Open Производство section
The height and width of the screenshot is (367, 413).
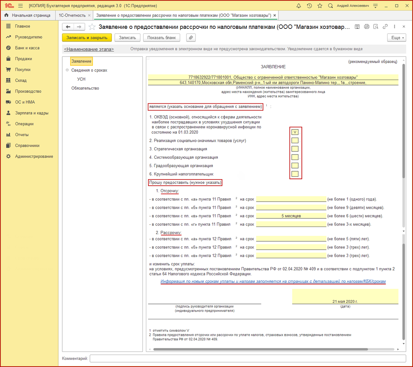[29, 91]
